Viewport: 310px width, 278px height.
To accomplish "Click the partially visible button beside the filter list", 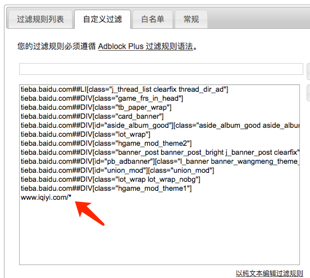I will point(308,93).
